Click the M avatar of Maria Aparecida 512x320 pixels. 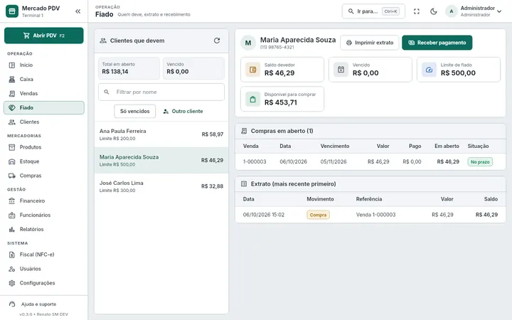point(248,43)
